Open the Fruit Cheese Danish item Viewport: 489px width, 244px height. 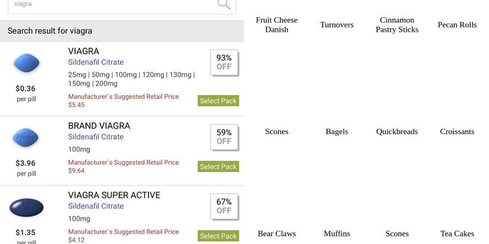[277, 25]
